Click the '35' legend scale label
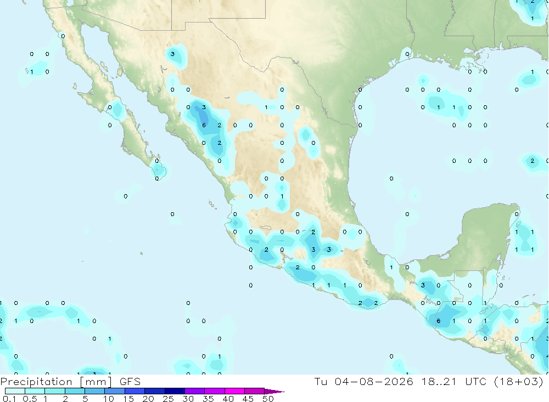Viewport: 549px width, 402px height. coord(208,399)
